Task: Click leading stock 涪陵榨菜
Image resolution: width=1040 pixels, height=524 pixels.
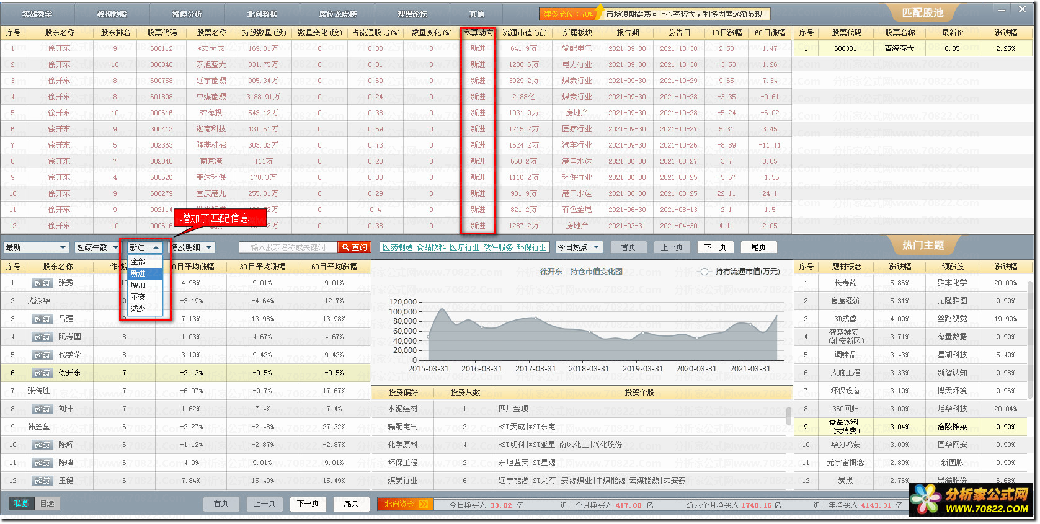Action: click(952, 427)
